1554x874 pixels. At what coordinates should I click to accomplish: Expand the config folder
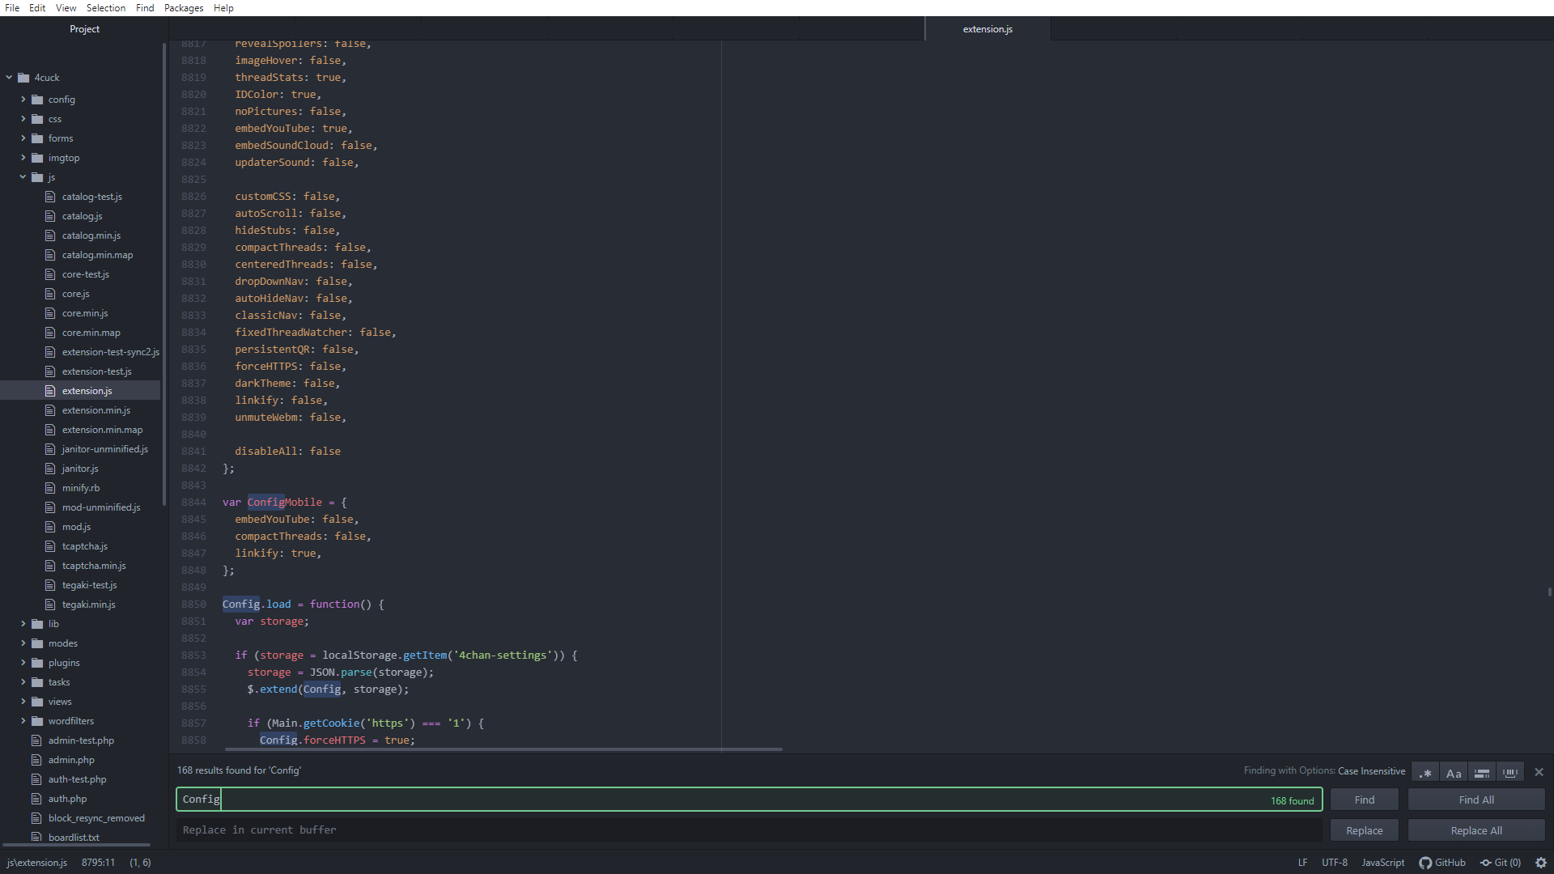(x=23, y=100)
